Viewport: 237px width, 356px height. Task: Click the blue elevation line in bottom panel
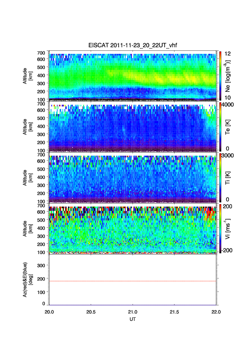point(133,305)
